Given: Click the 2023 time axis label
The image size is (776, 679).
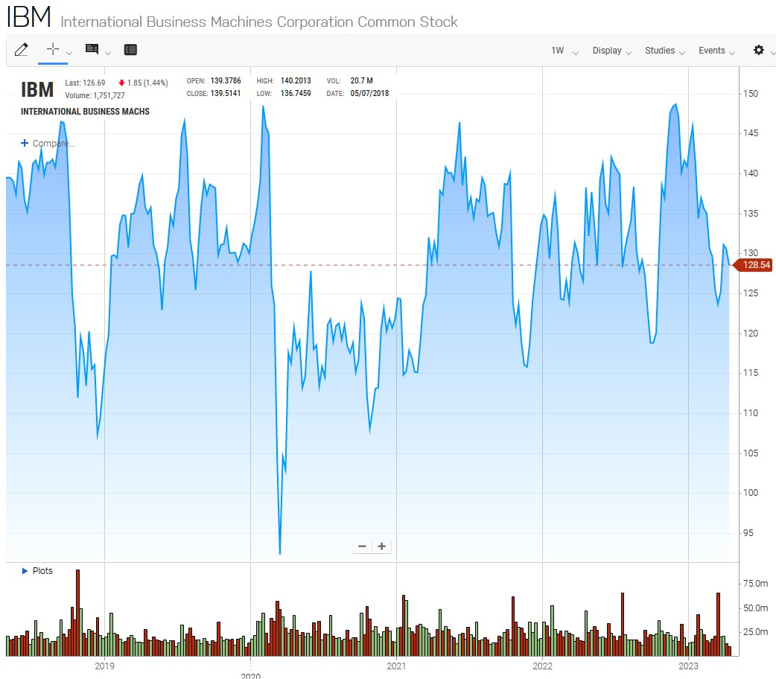Looking at the screenshot, I should click(688, 666).
